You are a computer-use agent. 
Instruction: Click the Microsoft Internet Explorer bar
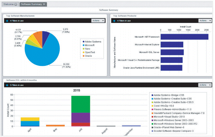172,44
